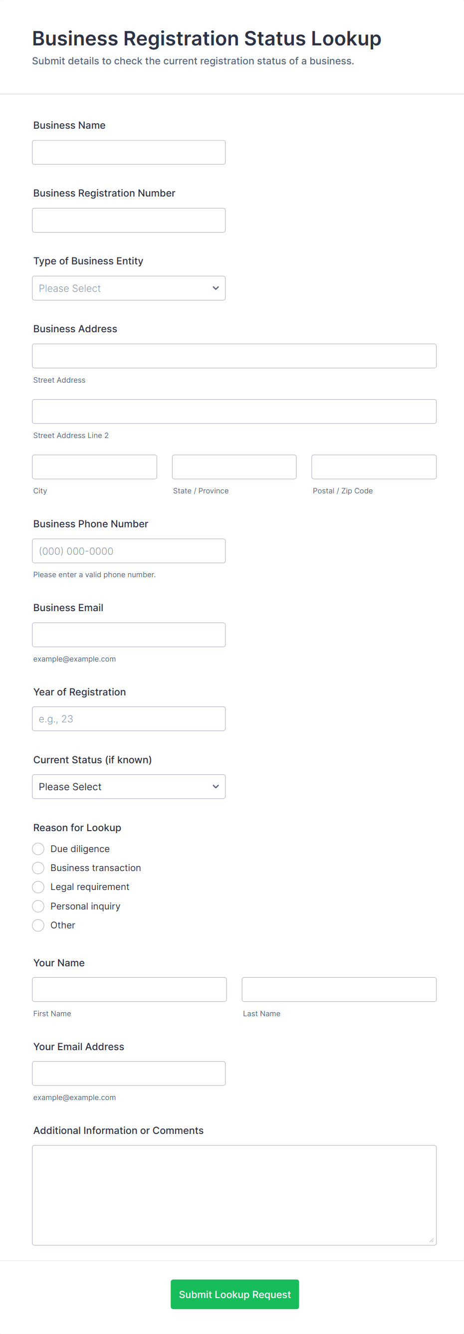Choose the Business transaction radio button
This screenshot has width=464, height=1334.
pos(38,868)
